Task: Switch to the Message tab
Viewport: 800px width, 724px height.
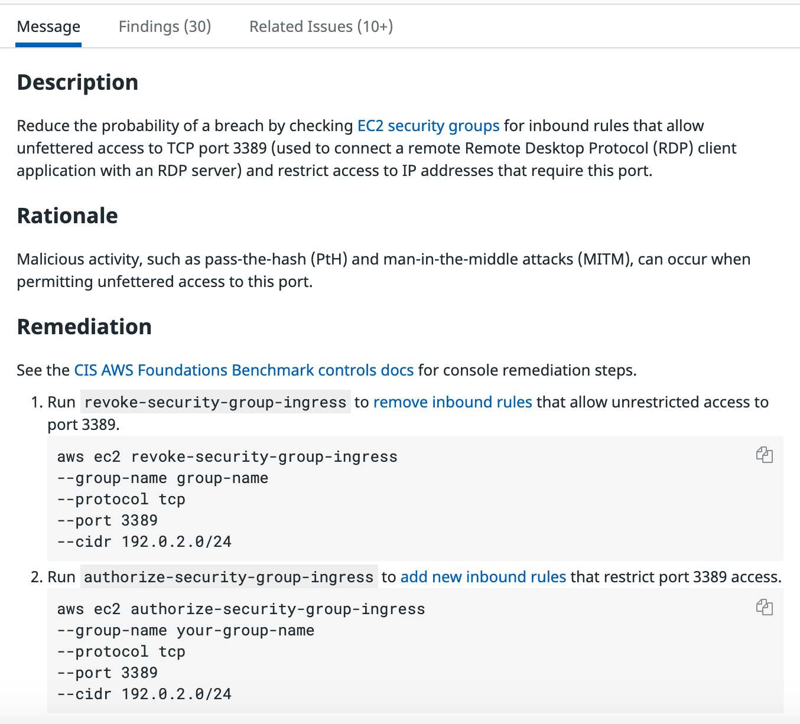Action: 48,27
